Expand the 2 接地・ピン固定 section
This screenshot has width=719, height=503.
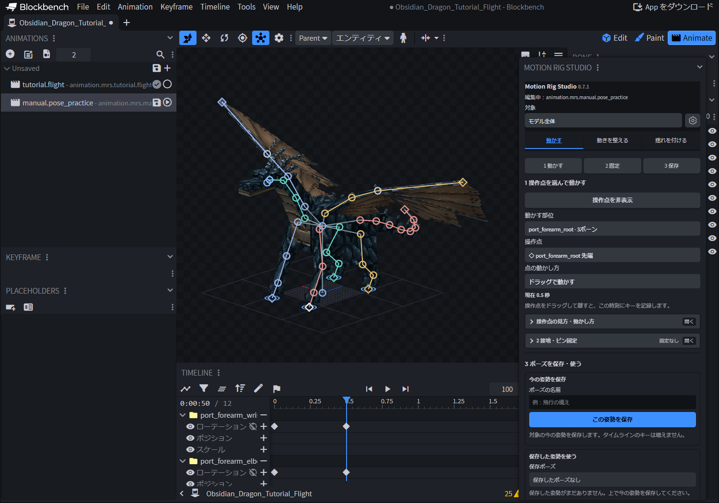[x=613, y=341]
